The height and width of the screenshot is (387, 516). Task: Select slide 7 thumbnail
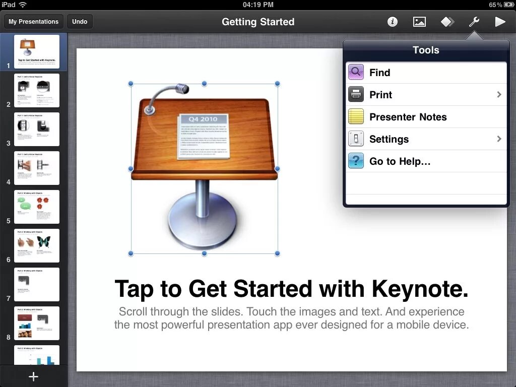(x=36, y=284)
